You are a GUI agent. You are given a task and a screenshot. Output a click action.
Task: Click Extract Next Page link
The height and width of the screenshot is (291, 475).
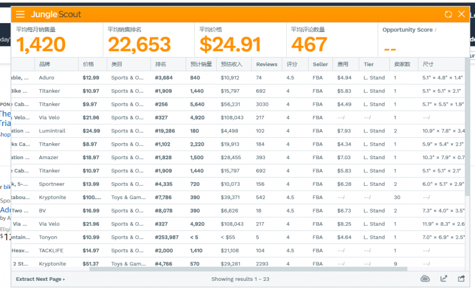point(40,279)
